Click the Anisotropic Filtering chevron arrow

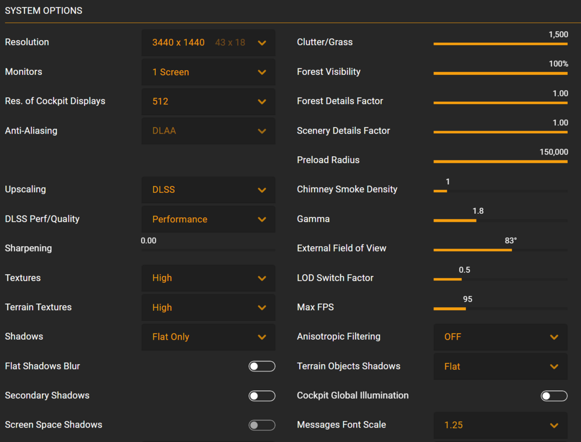(554, 337)
